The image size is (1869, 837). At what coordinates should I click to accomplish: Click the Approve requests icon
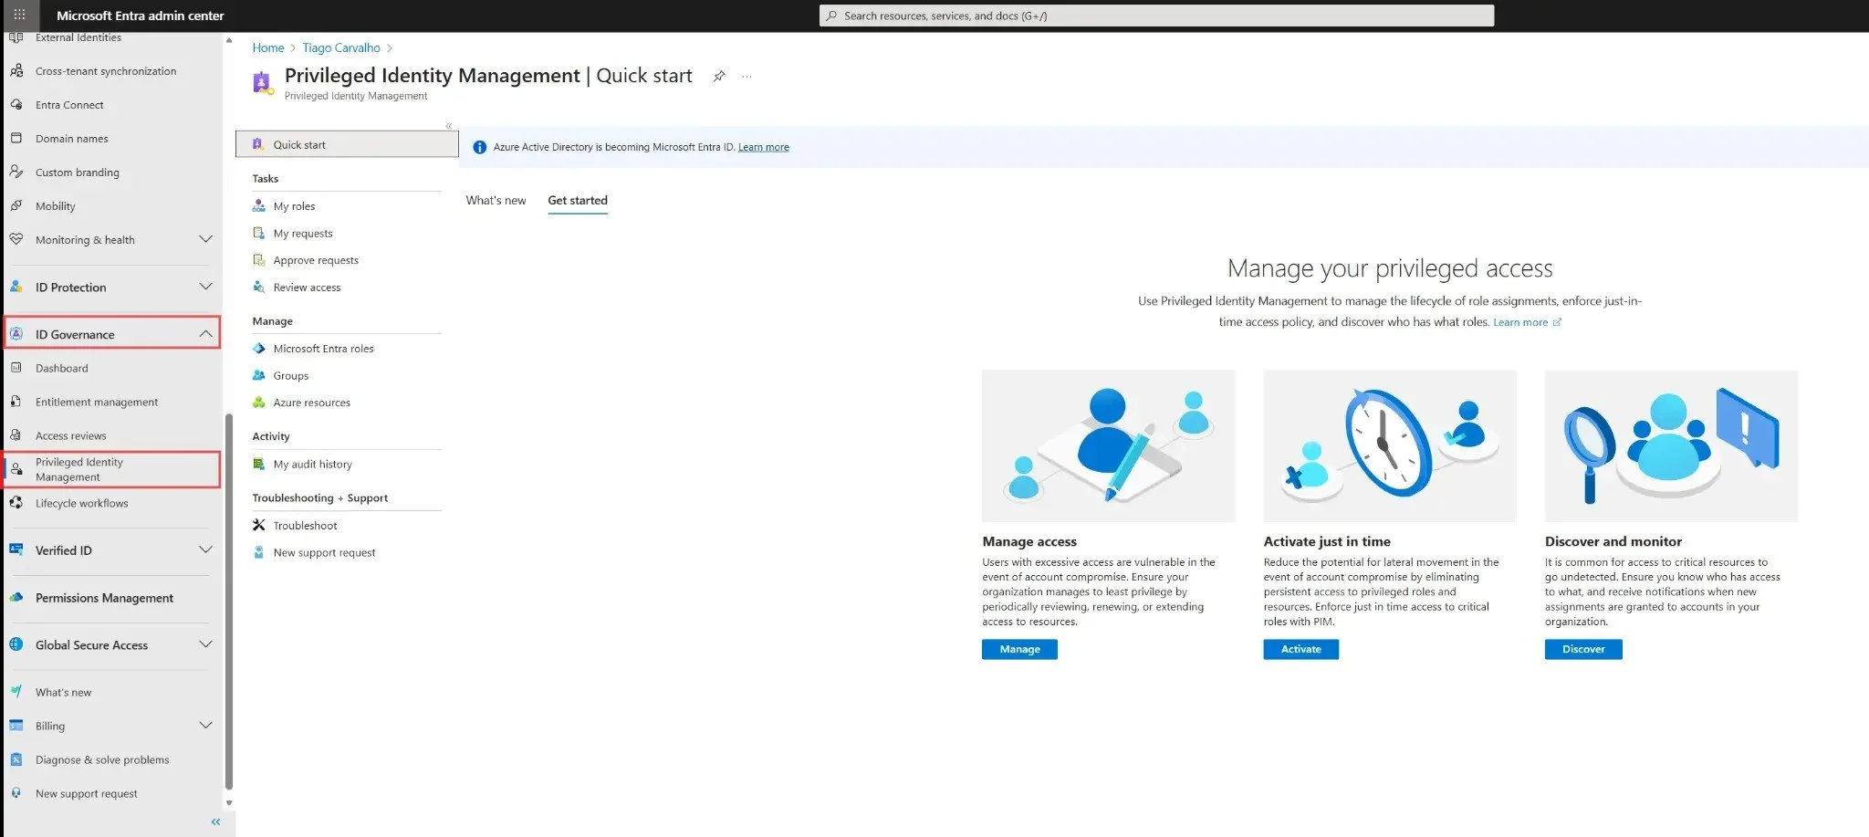[259, 260]
